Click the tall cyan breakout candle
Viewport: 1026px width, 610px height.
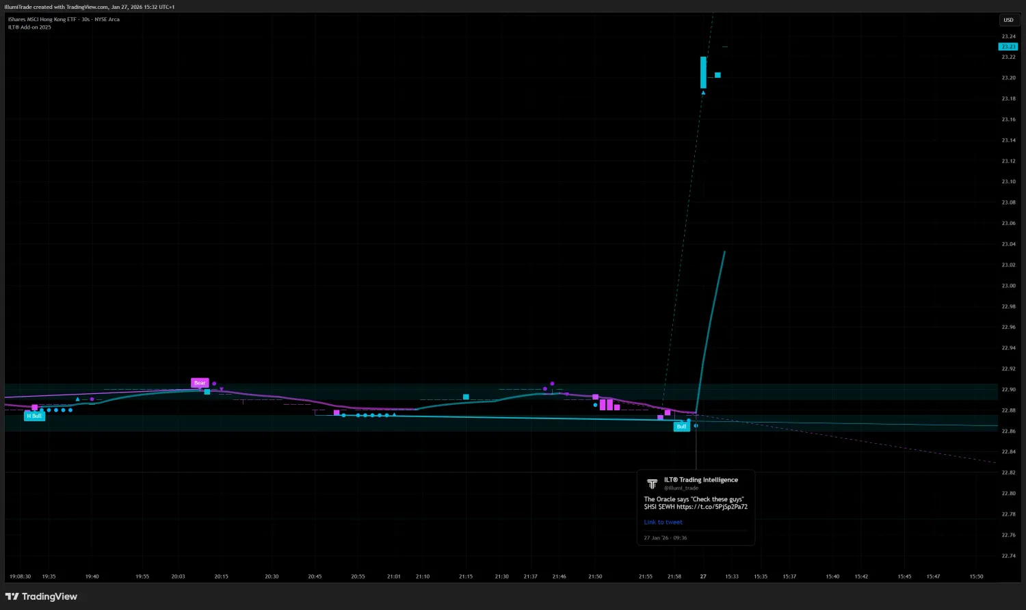[x=703, y=72]
